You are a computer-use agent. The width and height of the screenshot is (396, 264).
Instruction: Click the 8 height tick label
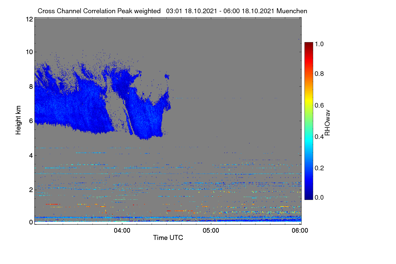tap(31, 86)
